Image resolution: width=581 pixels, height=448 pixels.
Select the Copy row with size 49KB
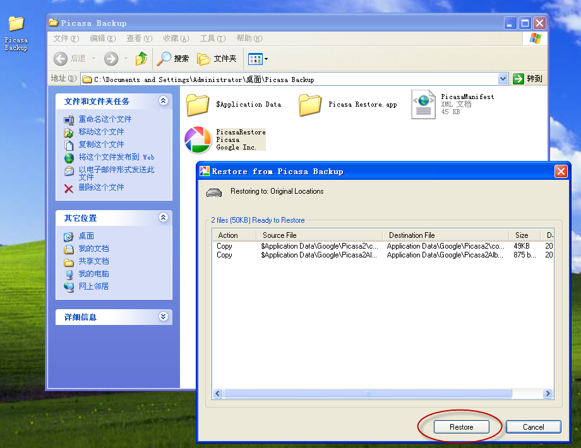[x=383, y=246]
